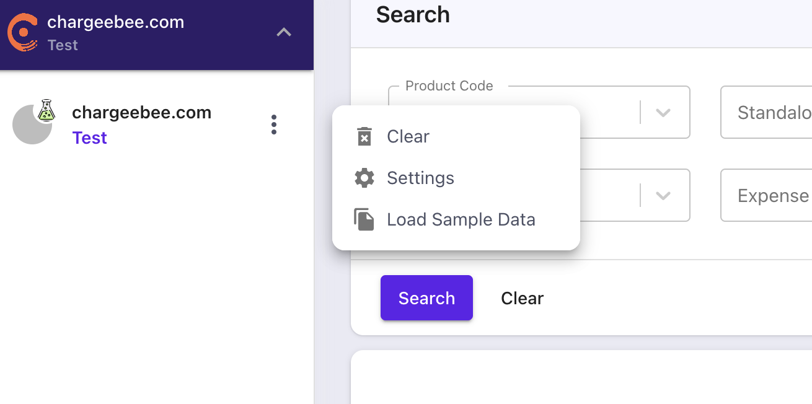This screenshot has height=404, width=812.
Task: Collapse the site switcher with the chevron
Action: pyautogui.click(x=284, y=32)
